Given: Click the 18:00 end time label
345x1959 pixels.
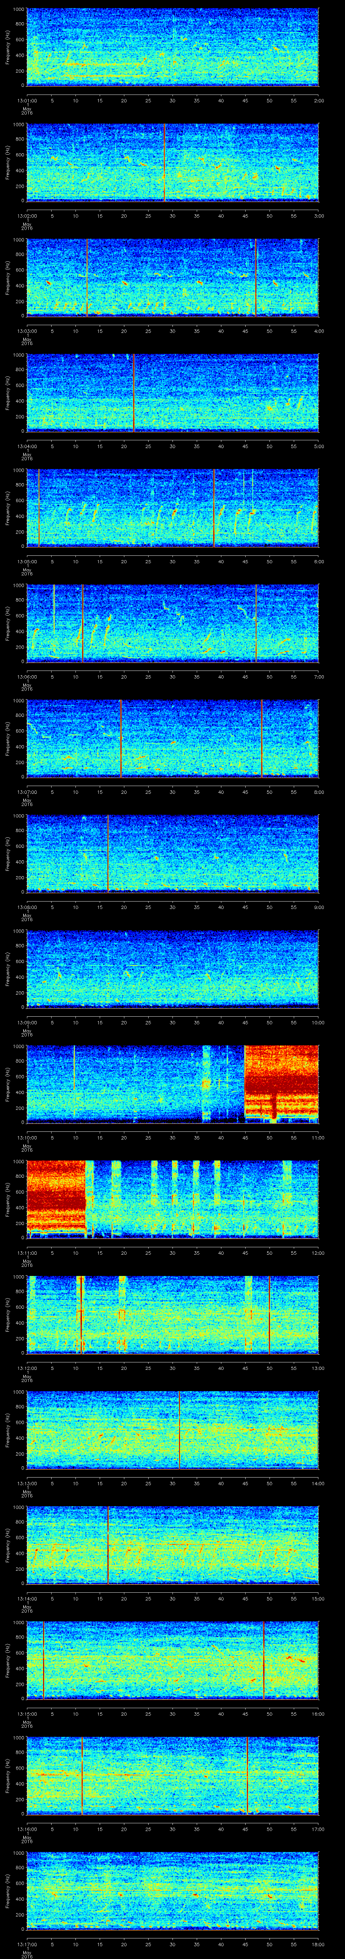Looking at the screenshot, I should click(x=318, y=1944).
